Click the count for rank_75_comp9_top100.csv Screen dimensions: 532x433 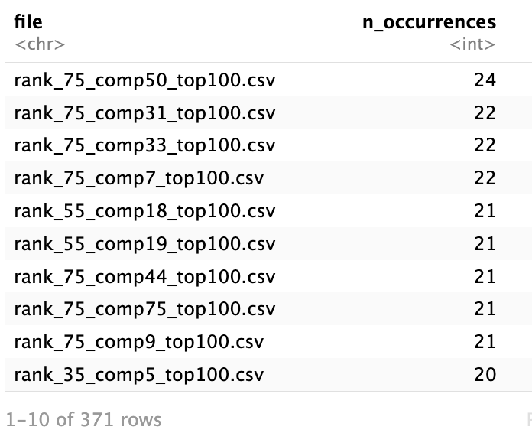click(x=485, y=342)
